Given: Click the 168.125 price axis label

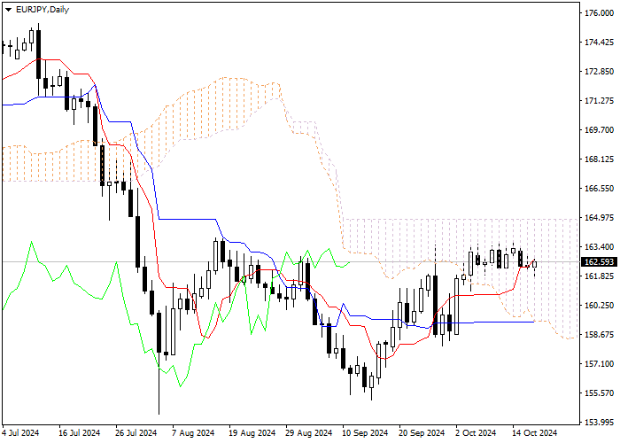Looking at the screenshot, I should click(x=599, y=159).
